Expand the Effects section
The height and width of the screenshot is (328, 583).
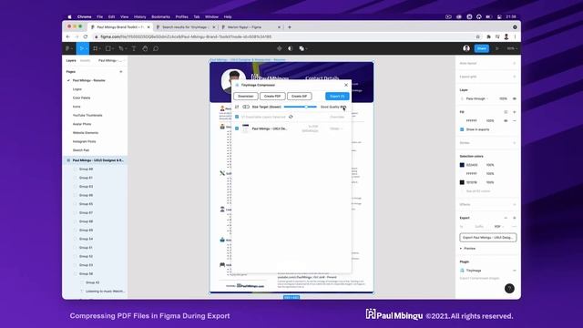pos(488,204)
